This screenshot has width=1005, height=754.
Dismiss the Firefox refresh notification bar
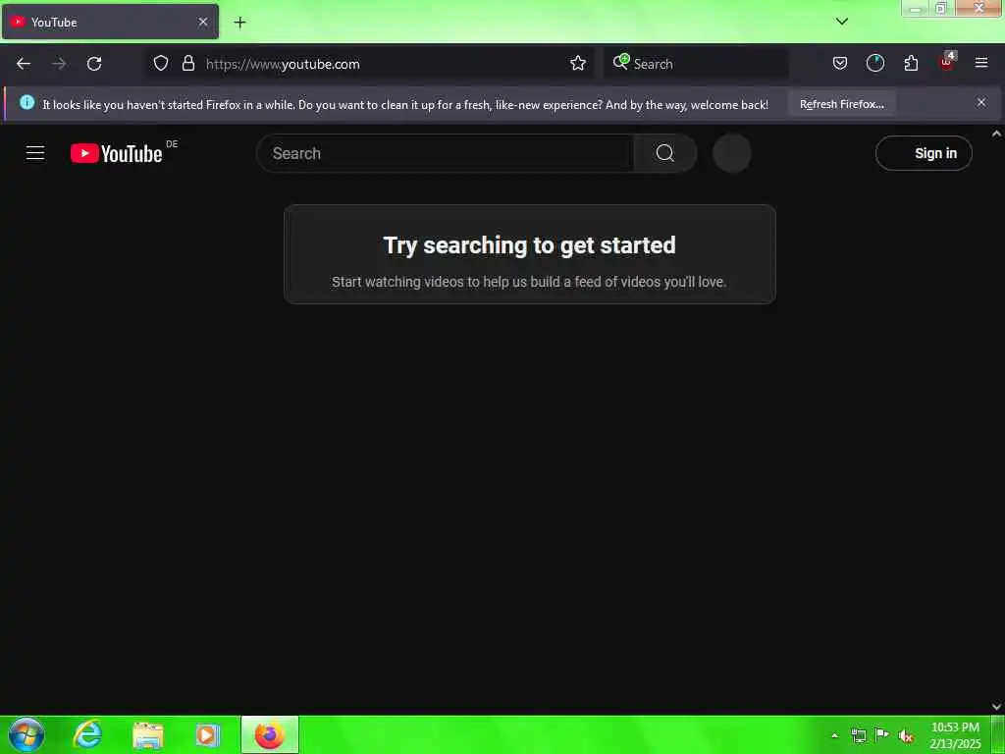click(981, 102)
